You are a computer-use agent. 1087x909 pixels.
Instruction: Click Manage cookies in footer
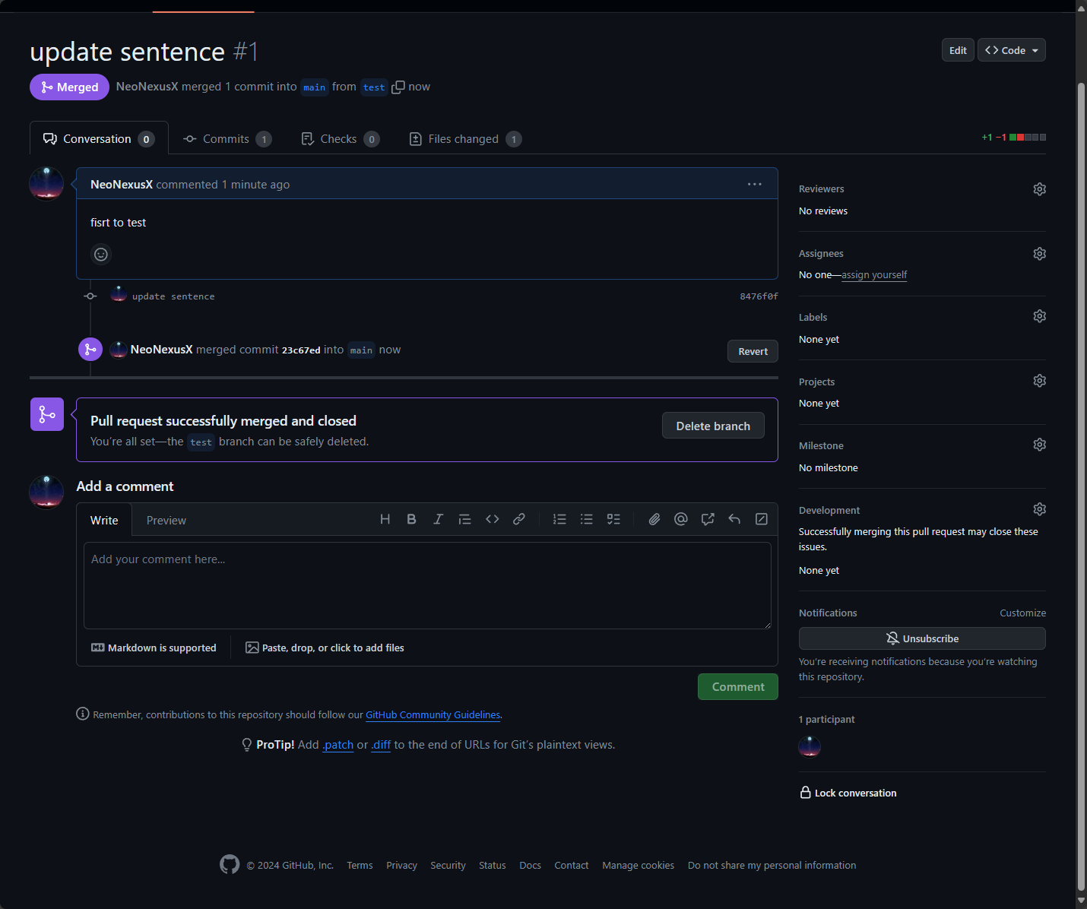pos(638,865)
